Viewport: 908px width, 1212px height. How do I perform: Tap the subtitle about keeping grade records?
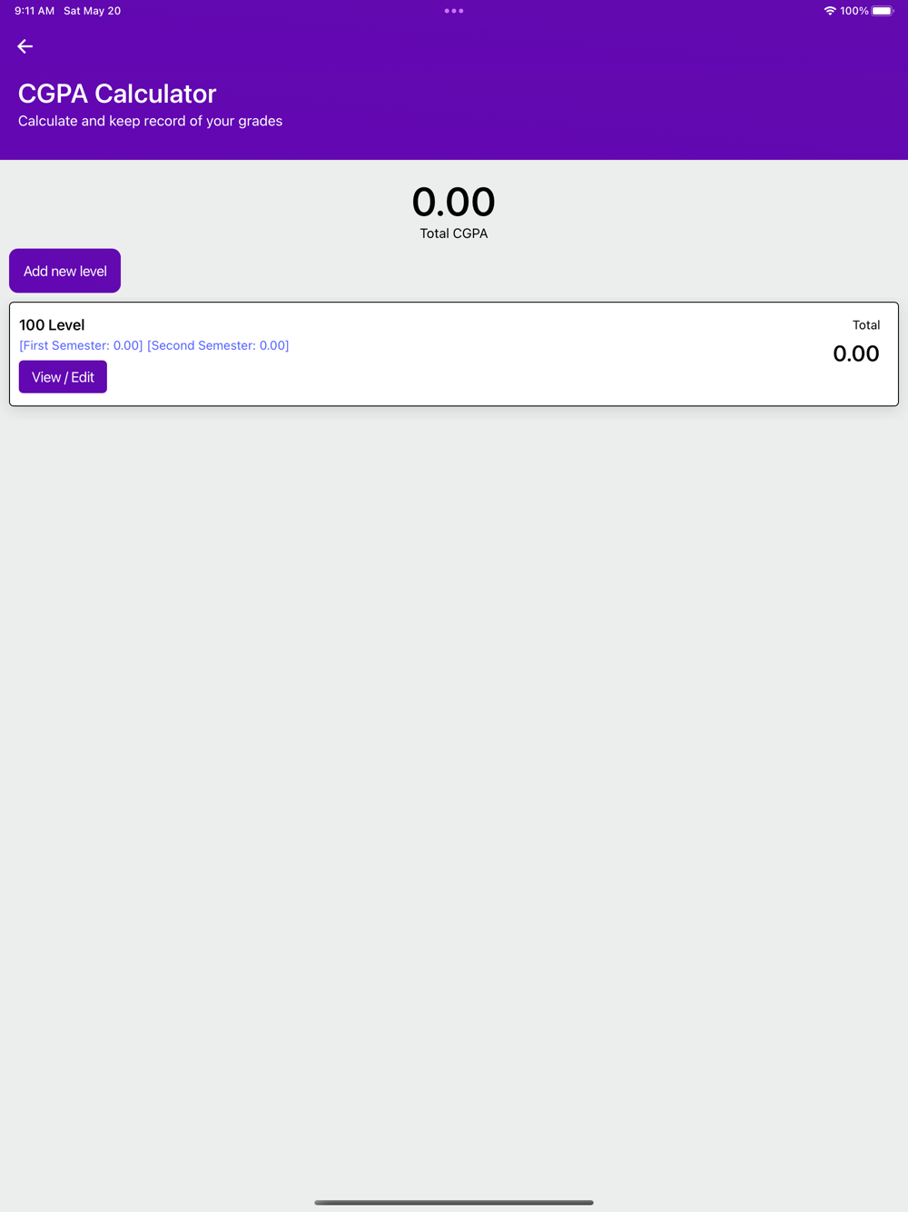150,121
